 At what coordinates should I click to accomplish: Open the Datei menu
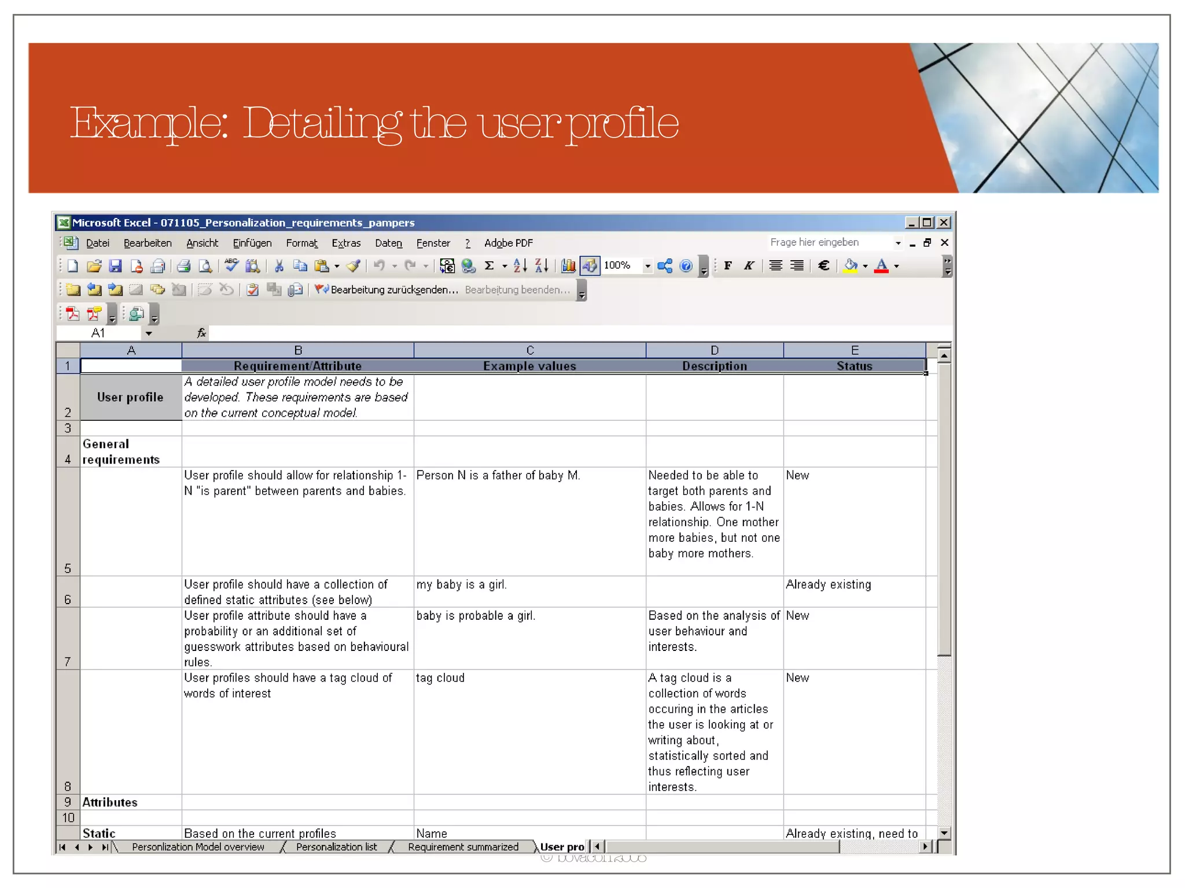98,243
